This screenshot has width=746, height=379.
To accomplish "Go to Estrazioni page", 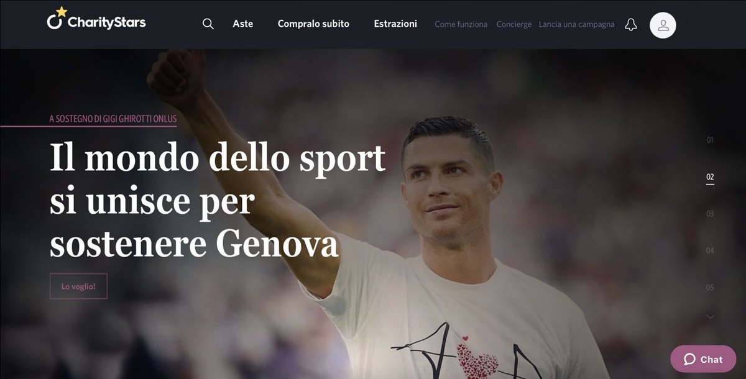I will tap(395, 24).
